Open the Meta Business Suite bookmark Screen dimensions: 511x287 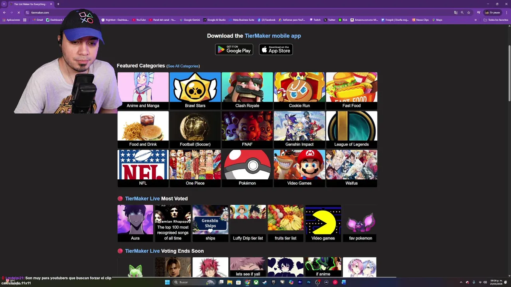[x=242, y=20]
